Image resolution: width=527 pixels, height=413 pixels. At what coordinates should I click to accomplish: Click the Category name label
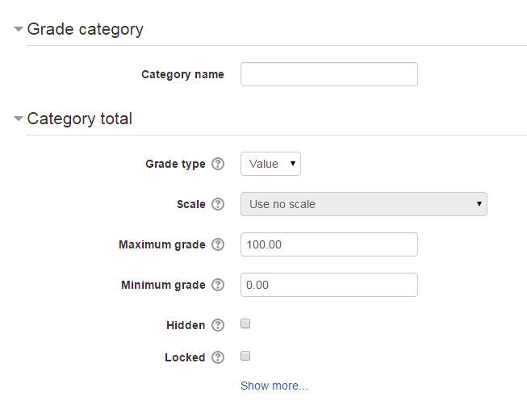[x=182, y=74]
